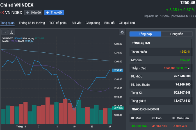Click the GIAO DỊCH NĐTNN heading

[x=145, y=109]
